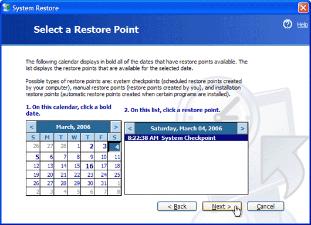Open the Help link

point(302,25)
